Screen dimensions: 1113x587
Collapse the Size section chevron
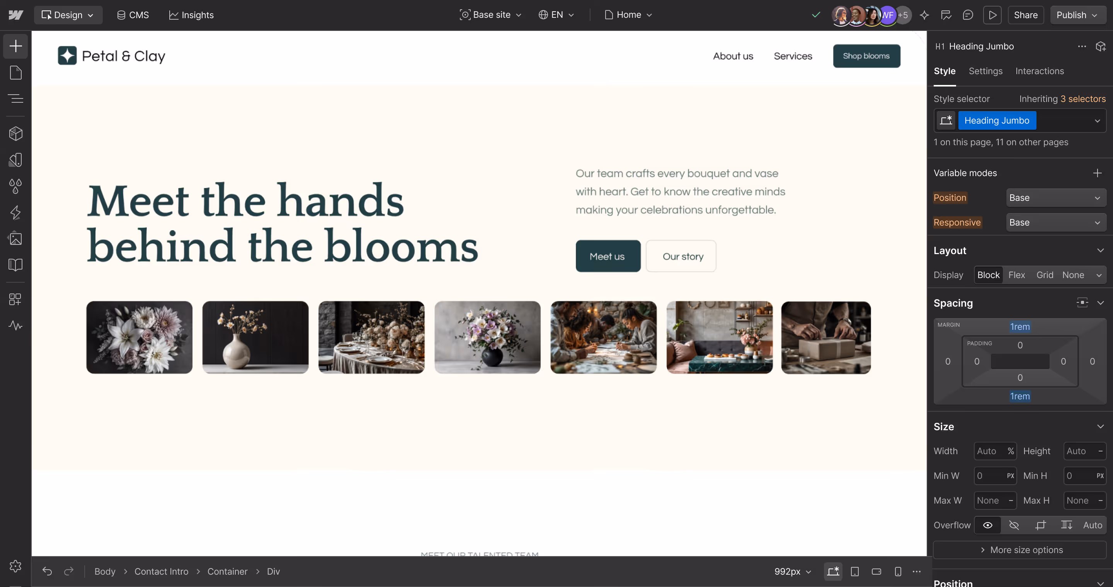pyautogui.click(x=1101, y=427)
